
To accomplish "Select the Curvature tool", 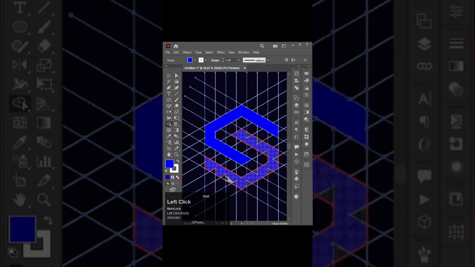I will coord(176,88).
